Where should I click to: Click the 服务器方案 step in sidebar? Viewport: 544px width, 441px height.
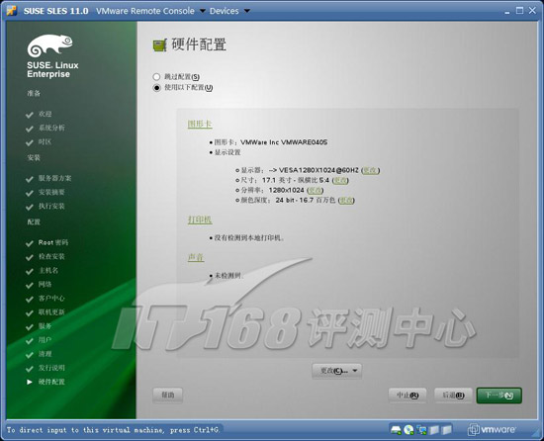54,178
